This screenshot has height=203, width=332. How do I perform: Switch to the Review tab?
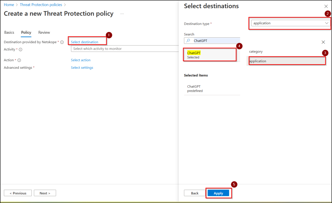tap(44, 32)
